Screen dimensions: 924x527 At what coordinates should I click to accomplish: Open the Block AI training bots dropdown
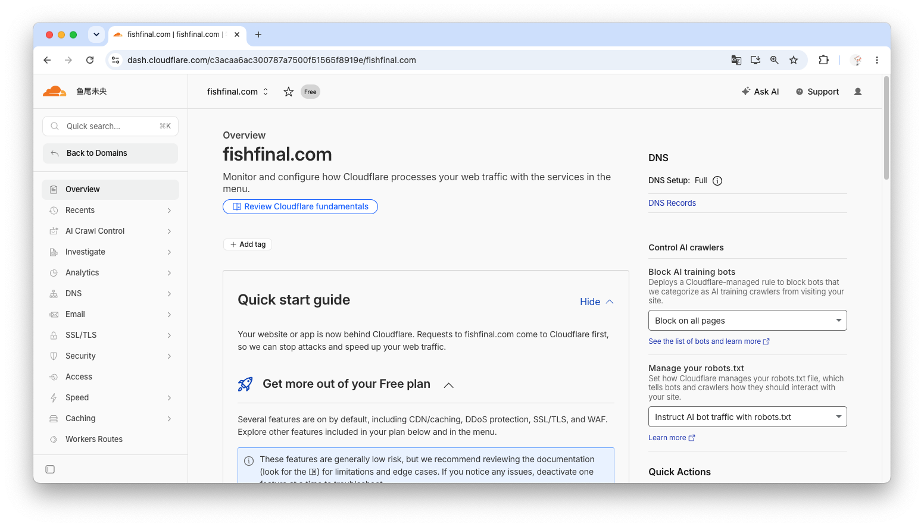747,321
